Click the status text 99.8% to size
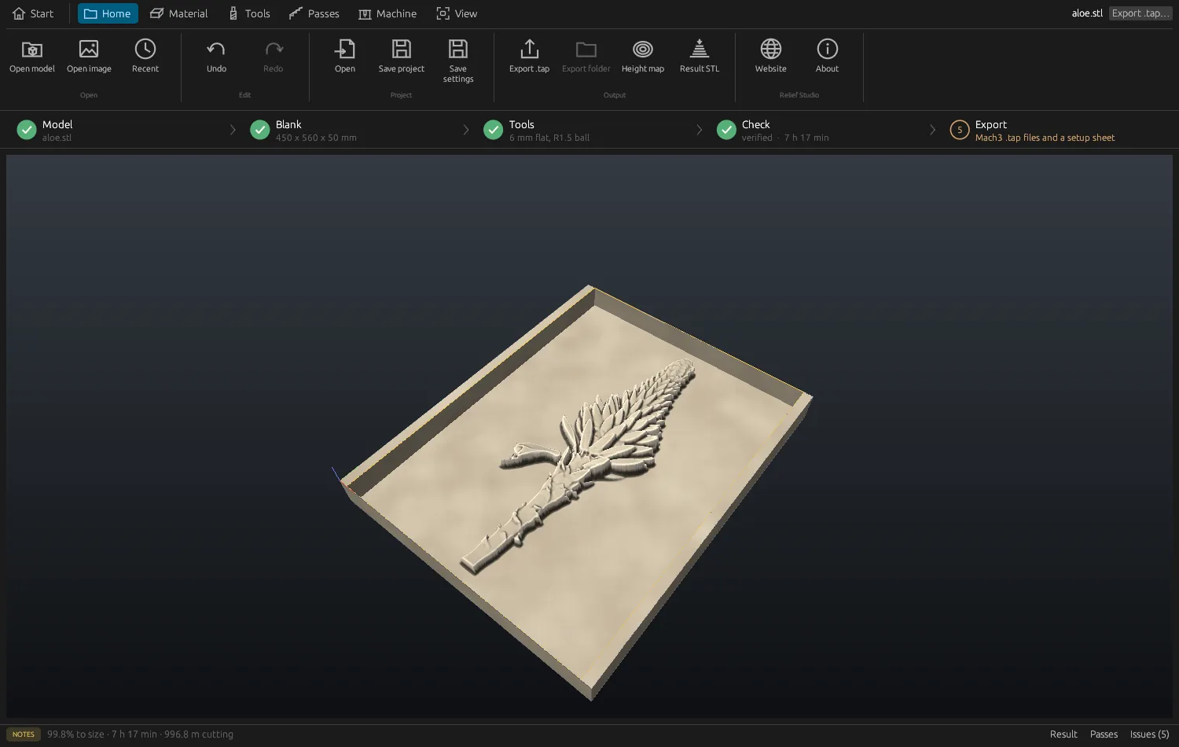Image resolution: width=1179 pixels, height=747 pixels. point(75,734)
